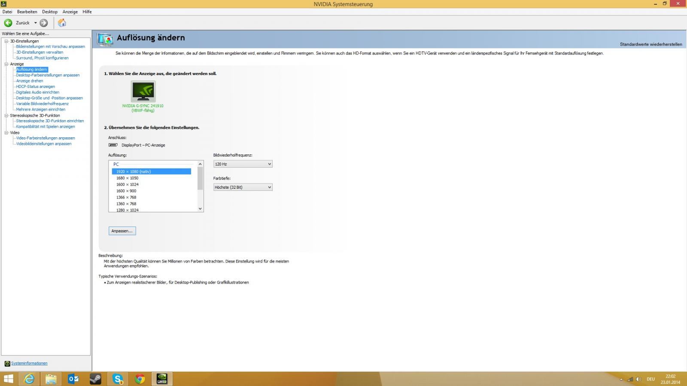687x386 pixels.
Task: Select Auflösung ändern in the task tree
Action: (x=32, y=69)
